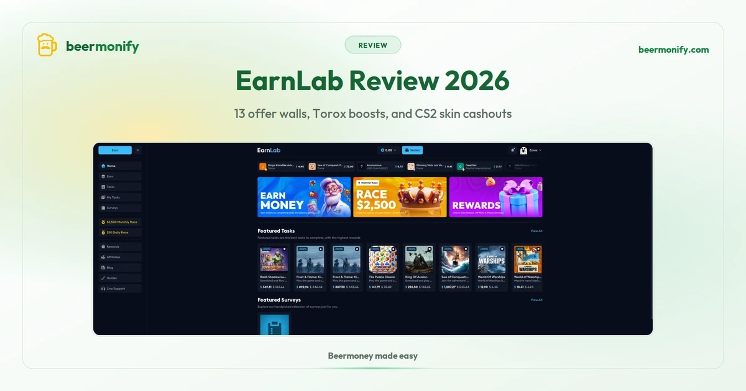Screen dimensions: 746x391
Task: Click the medal icon for $50 Daily Race
Action: (103, 232)
